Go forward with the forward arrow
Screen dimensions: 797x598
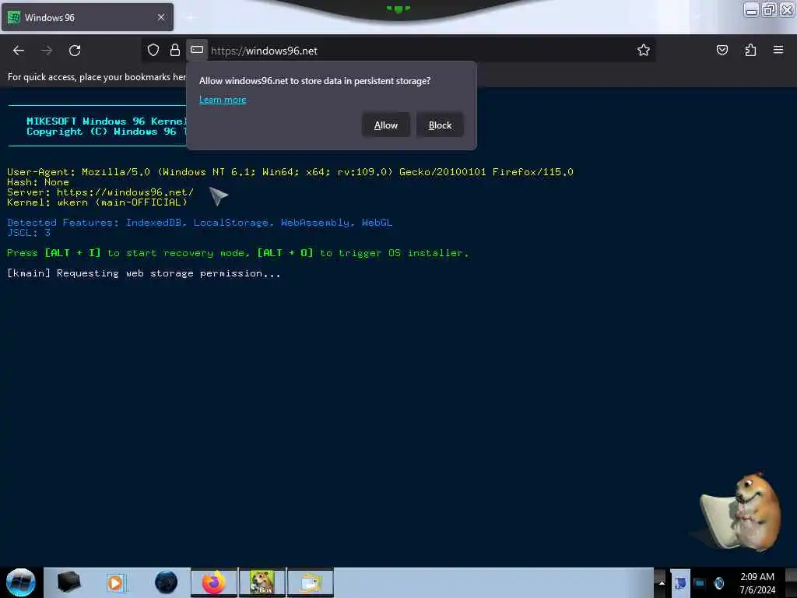47,51
